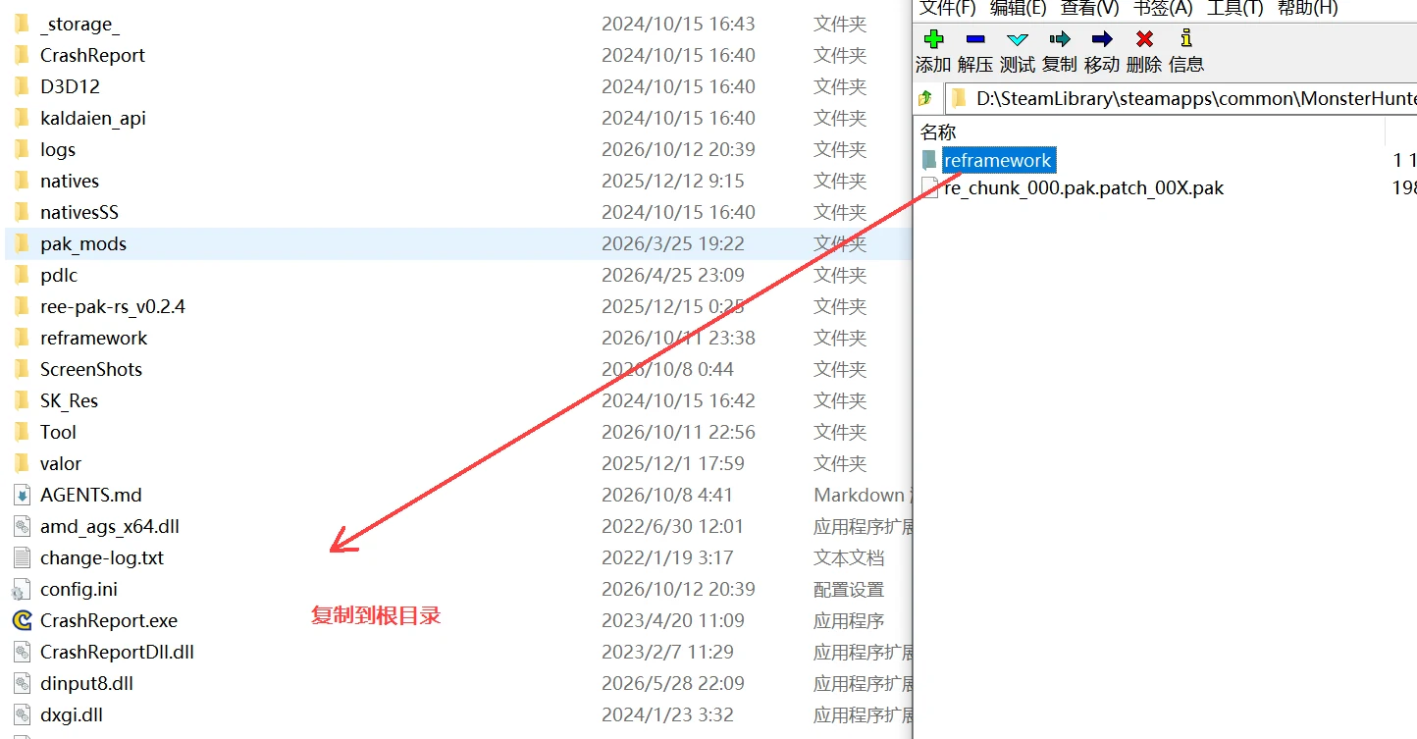Open the 文件(F) menu in 7-Zip
Image resolution: width=1417 pixels, height=739 pixels.
point(948,8)
